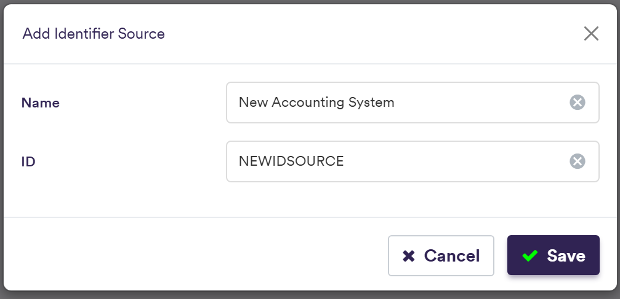The image size is (620, 299).
Task: Click the 'Add Identifier Source' dialog title
Action: coord(94,34)
